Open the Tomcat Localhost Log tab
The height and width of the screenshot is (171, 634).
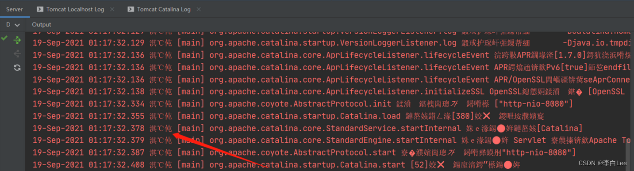[x=75, y=9]
